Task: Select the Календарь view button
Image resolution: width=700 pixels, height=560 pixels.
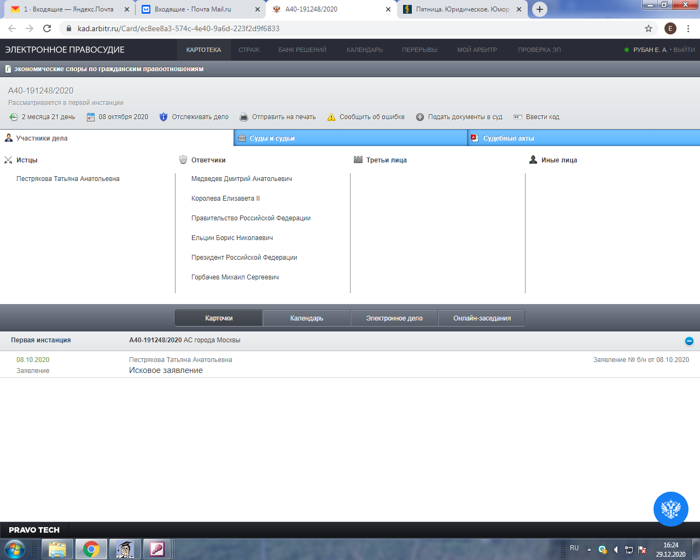Action: point(306,318)
